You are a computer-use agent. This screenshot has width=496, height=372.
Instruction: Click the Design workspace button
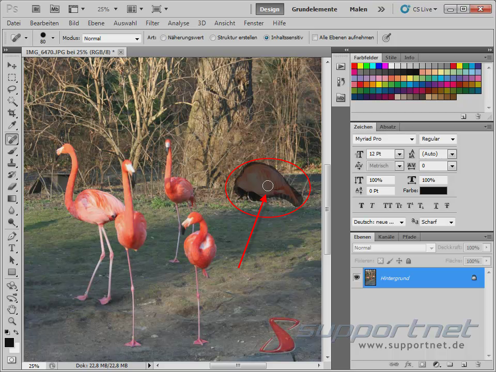(269, 9)
